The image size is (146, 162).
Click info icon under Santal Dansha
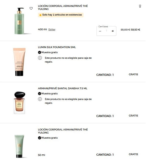click(x=40, y=99)
